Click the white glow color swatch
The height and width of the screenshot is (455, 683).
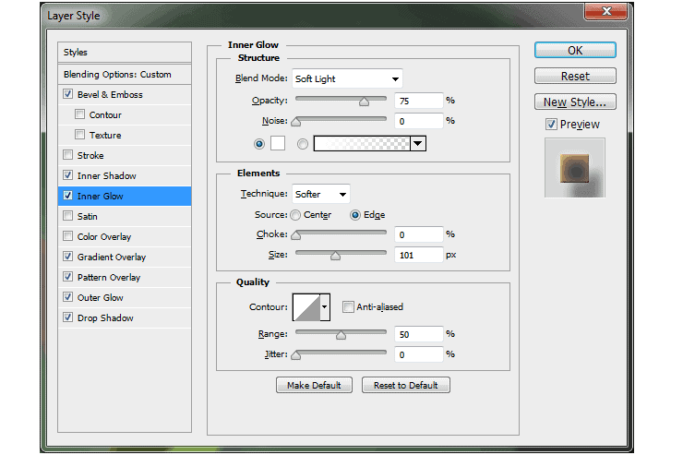click(x=278, y=143)
